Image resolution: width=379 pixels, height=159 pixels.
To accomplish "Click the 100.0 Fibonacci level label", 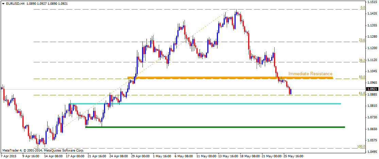I will (x=361, y=146).
